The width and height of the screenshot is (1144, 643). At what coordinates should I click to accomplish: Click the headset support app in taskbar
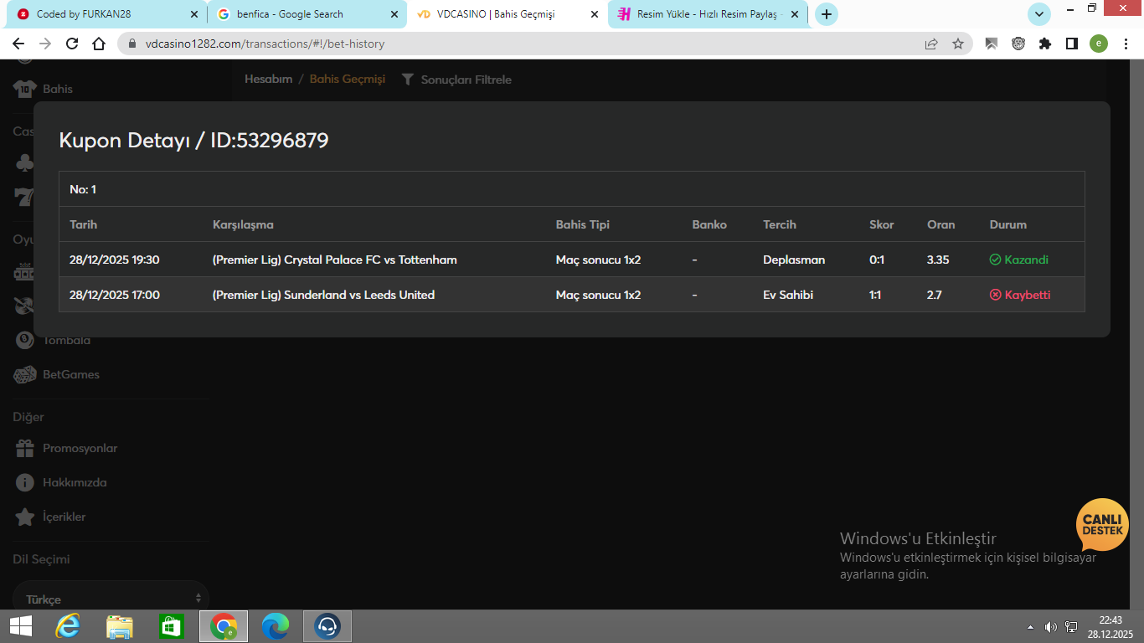point(327,626)
